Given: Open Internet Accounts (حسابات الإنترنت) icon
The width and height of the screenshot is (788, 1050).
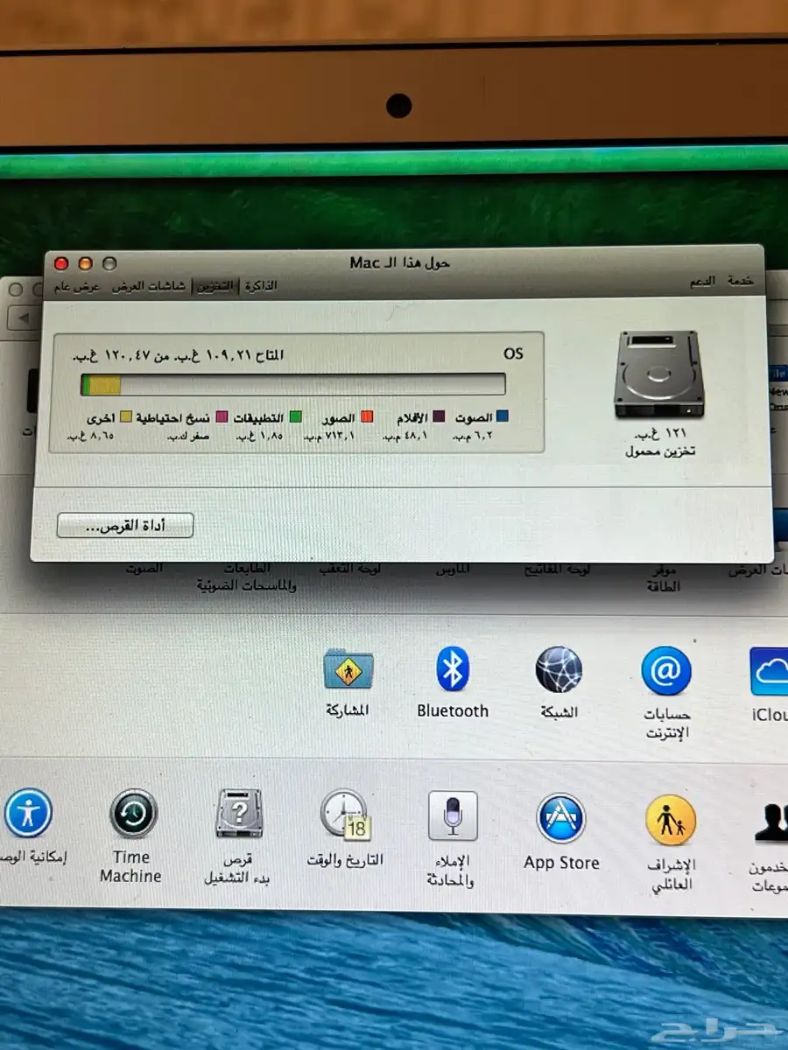Looking at the screenshot, I should click(666, 671).
